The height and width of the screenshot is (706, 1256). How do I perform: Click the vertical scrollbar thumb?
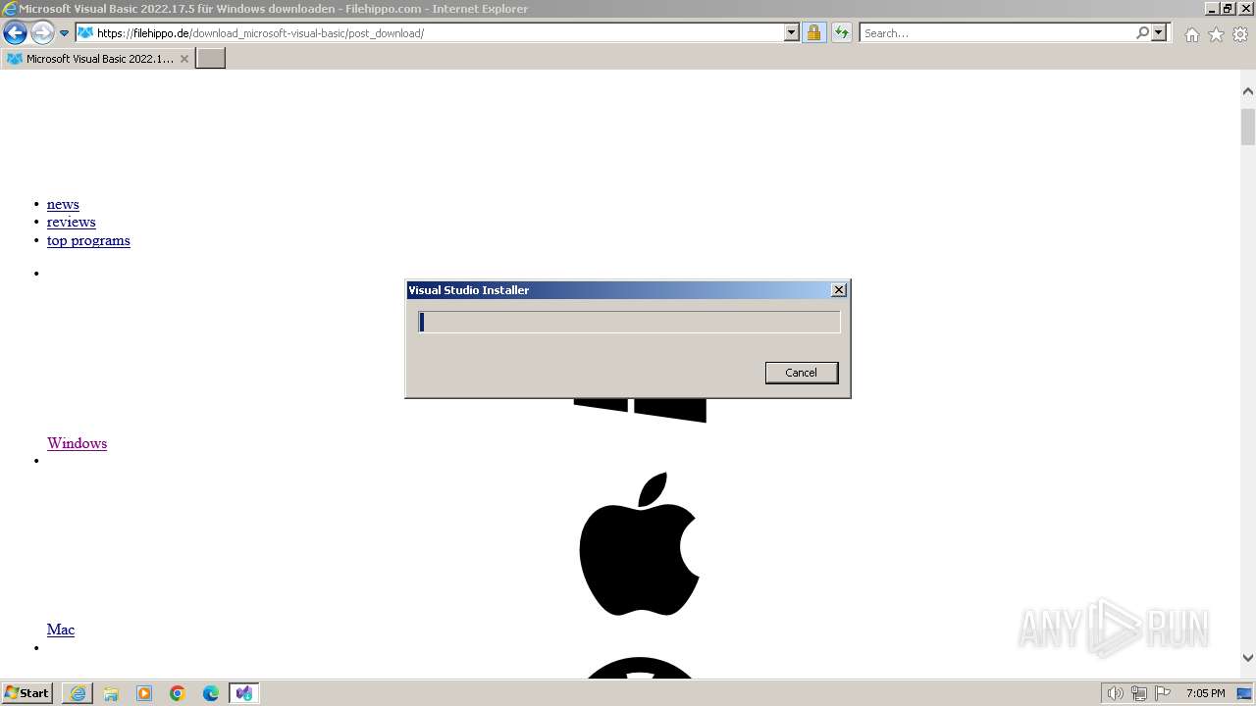[x=1248, y=126]
